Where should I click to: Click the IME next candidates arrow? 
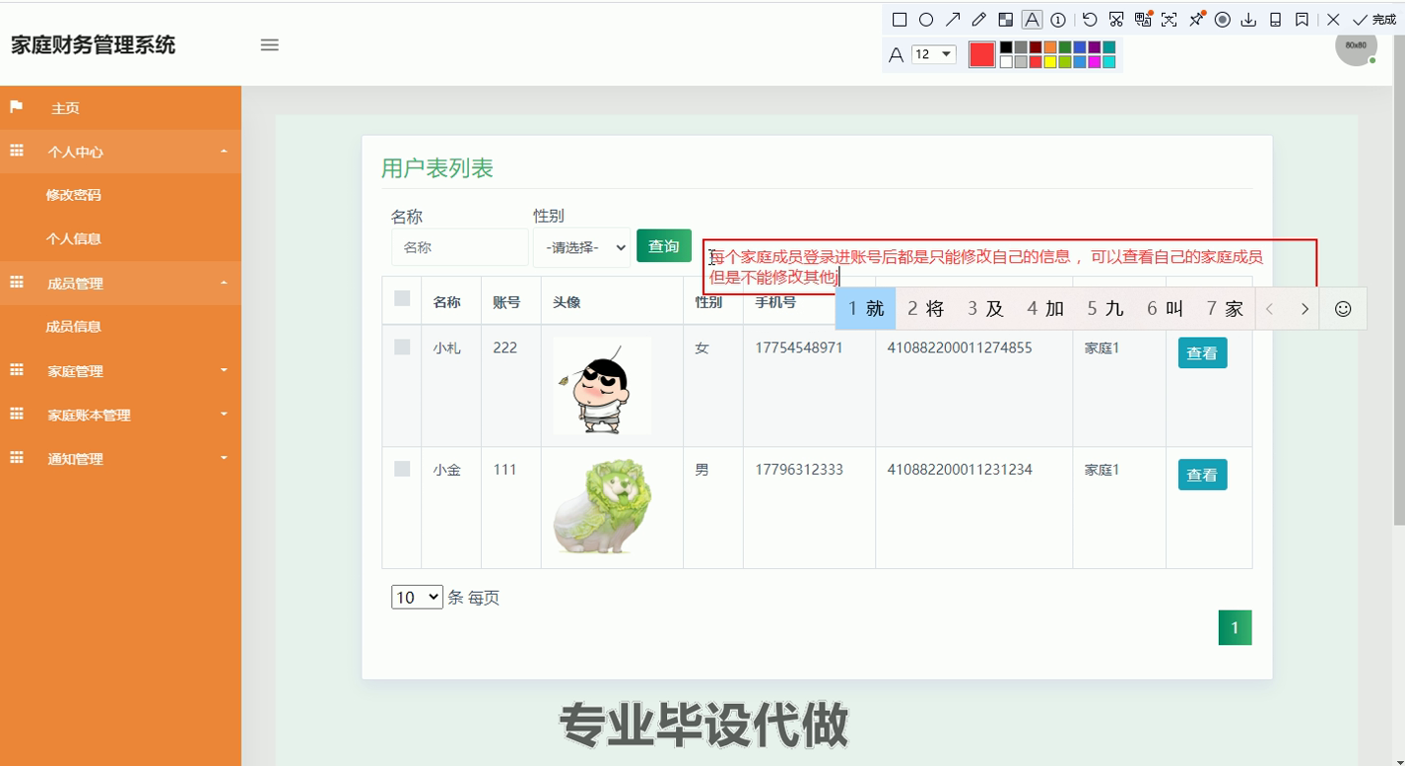(x=1305, y=309)
